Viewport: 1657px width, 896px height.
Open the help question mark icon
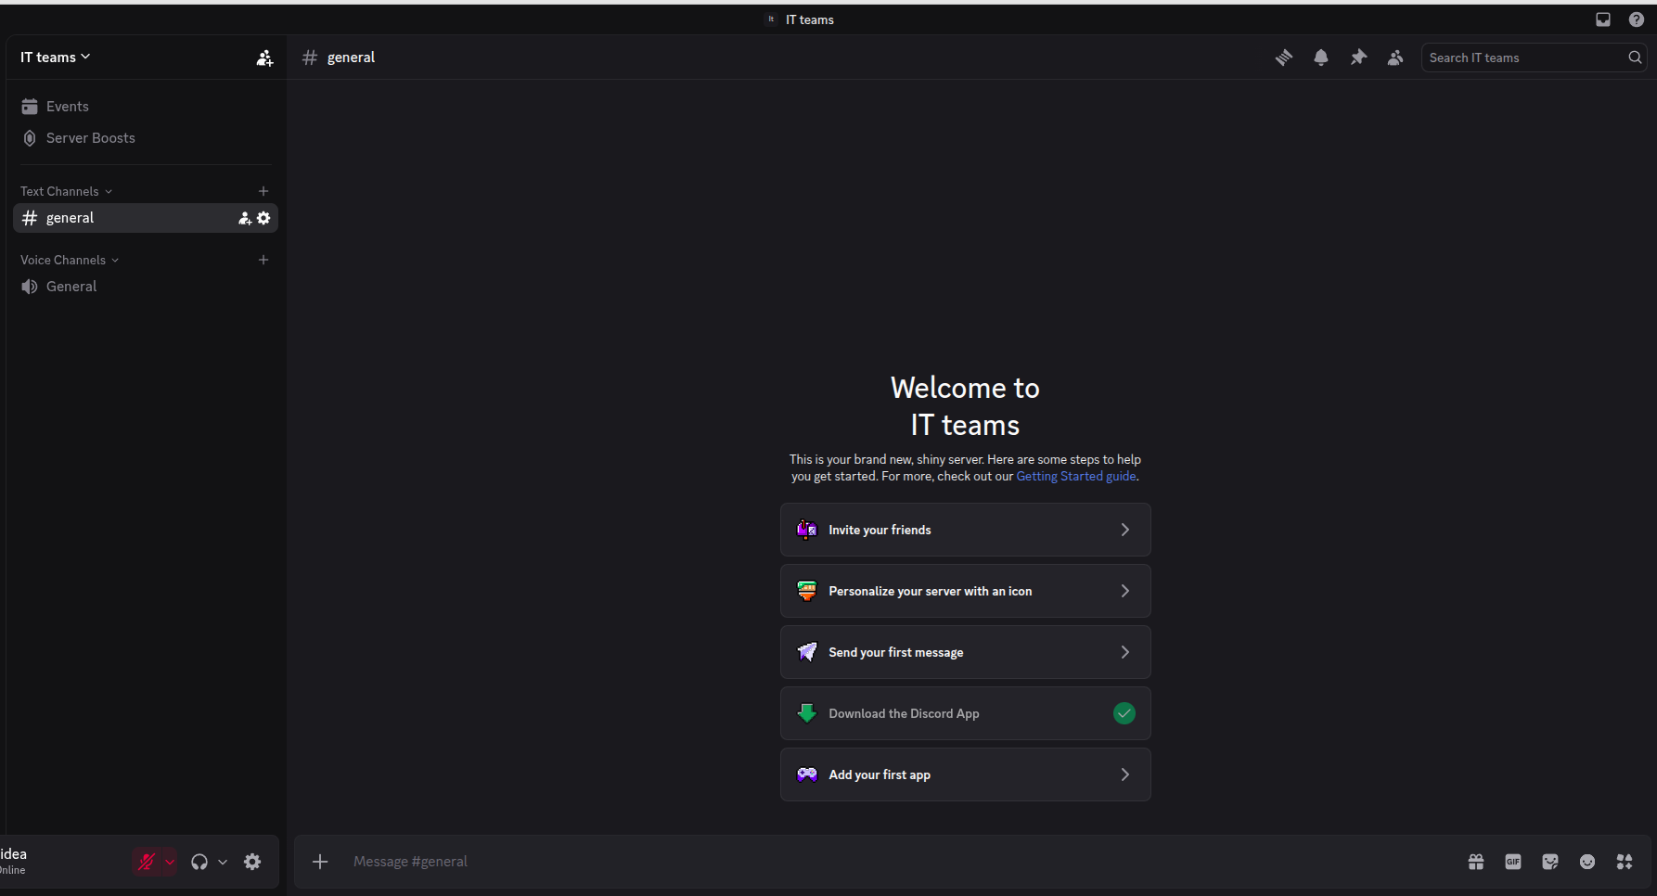pyautogui.click(x=1637, y=19)
